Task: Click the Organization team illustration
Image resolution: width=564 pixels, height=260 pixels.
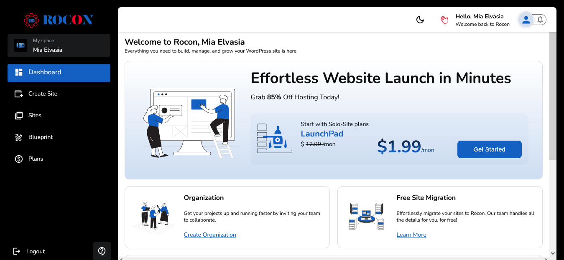Action: 154,217
